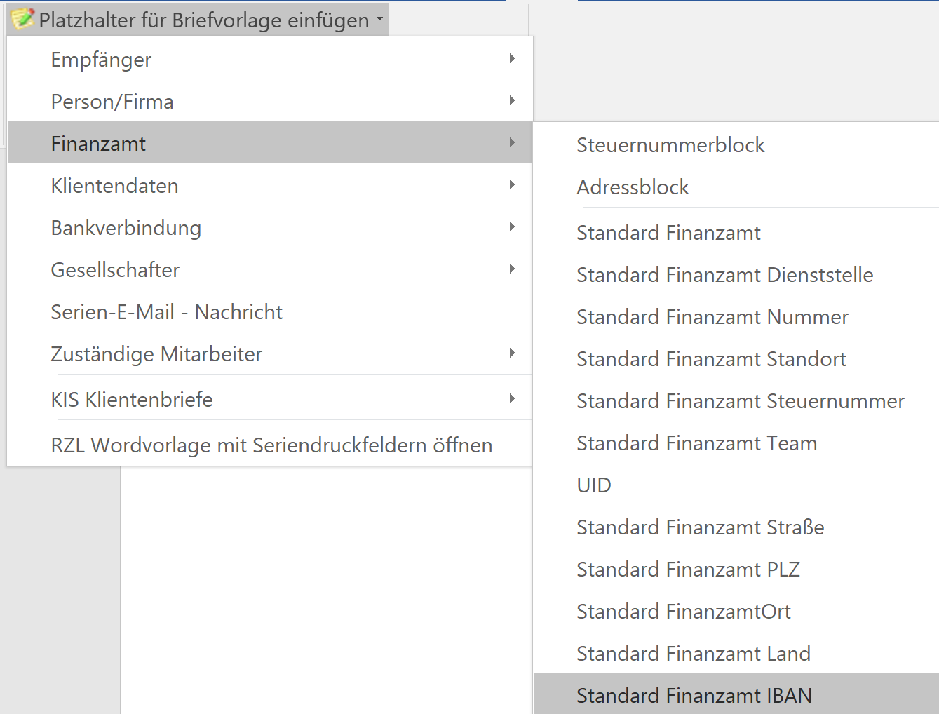Expand the Empfänger submenu arrow
The height and width of the screenshot is (714, 939).
pos(512,59)
